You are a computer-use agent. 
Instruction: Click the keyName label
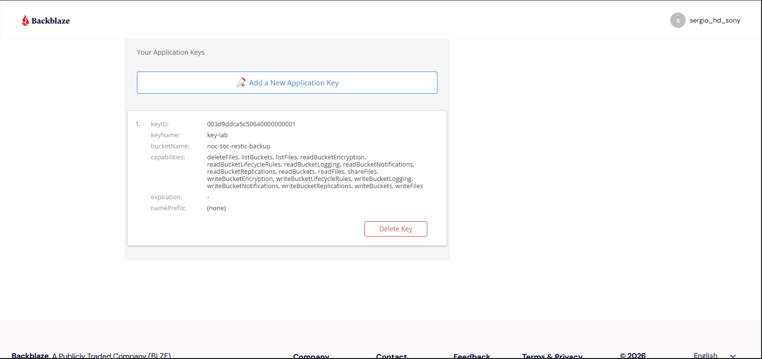point(165,135)
